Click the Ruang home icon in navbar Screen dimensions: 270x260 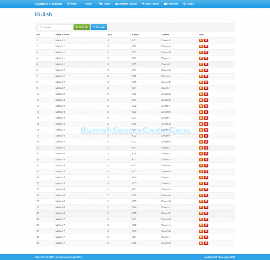point(101,4)
